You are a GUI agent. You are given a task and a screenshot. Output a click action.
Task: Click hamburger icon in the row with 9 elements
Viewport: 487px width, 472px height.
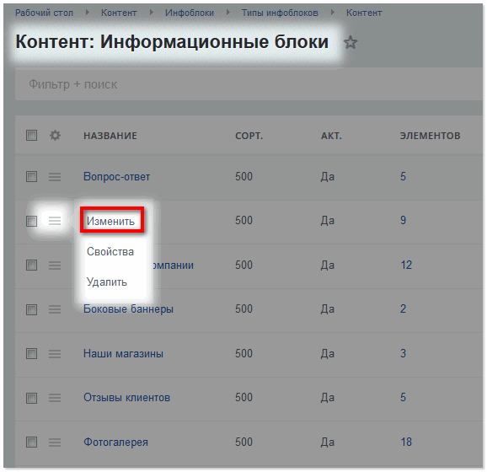55,221
